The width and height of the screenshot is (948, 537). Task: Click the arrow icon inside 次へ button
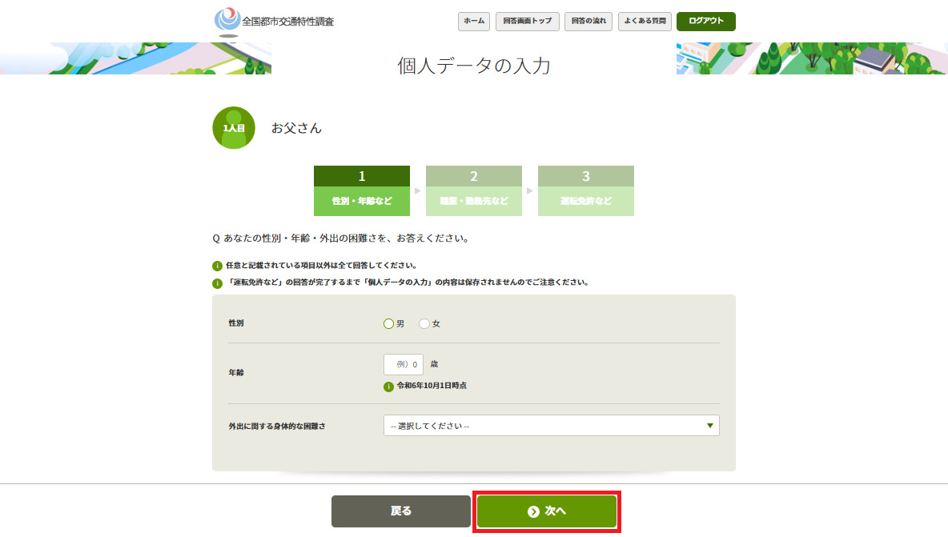pyautogui.click(x=533, y=511)
